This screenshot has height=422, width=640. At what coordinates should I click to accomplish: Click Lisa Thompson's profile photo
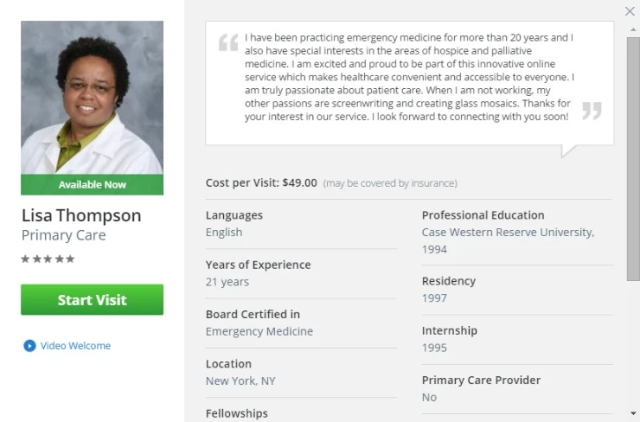pyautogui.click(x=93, y=98)
